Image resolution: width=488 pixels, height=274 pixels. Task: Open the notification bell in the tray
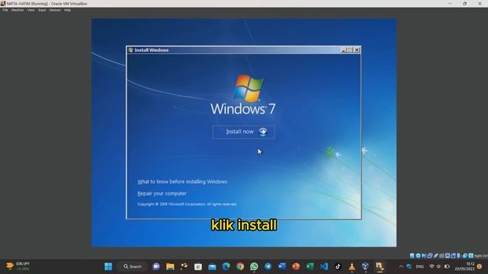pyautogui.click(x=480, y=266)
